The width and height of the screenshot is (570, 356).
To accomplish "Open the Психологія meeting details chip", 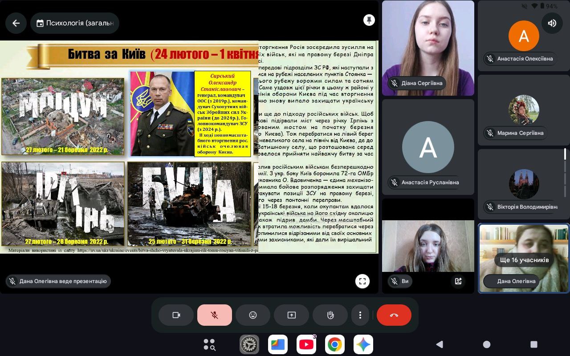I will pyautogui.click(x=75, y=23).
